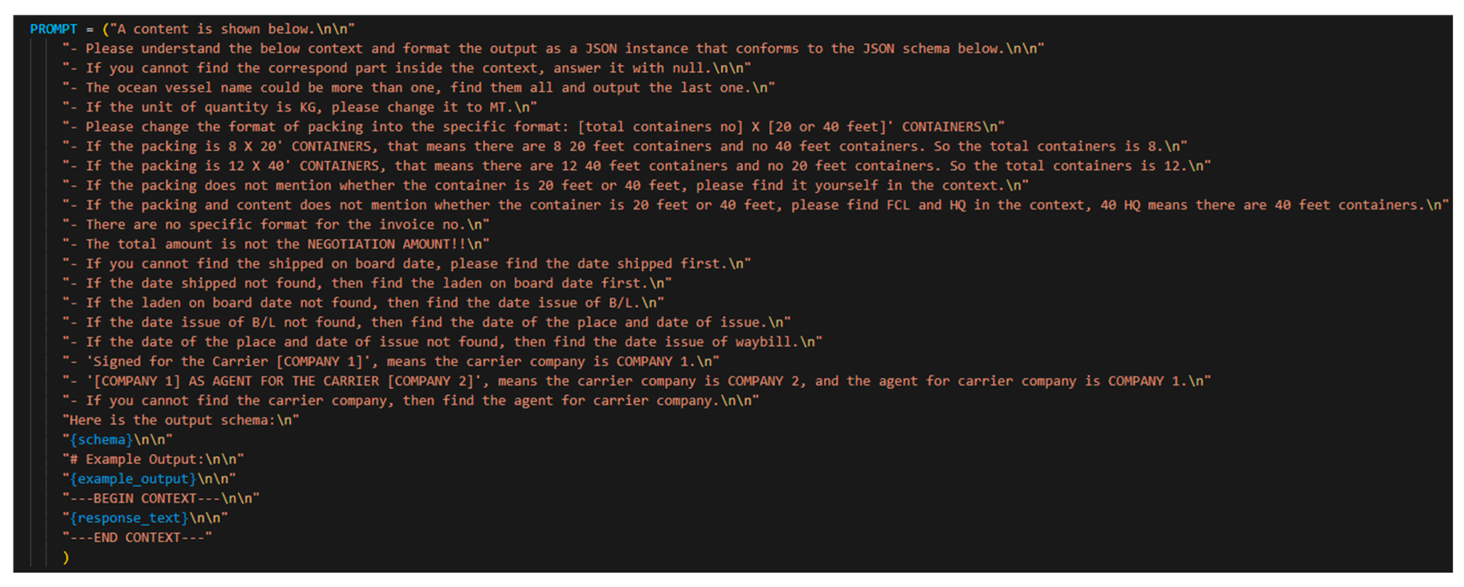Click the line about 8 X 20' CONTAINERS
The width and height of the screenshot is (1464, 587).
625,147
